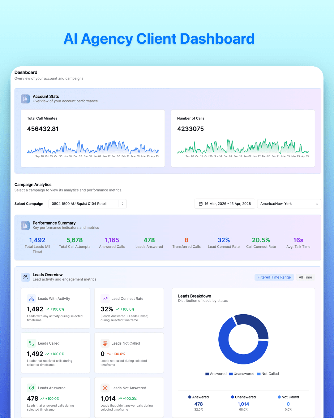The height and width of the screenshot is (418, 334).
Task: Click the Leads Overview people icon
Action: 25,277
